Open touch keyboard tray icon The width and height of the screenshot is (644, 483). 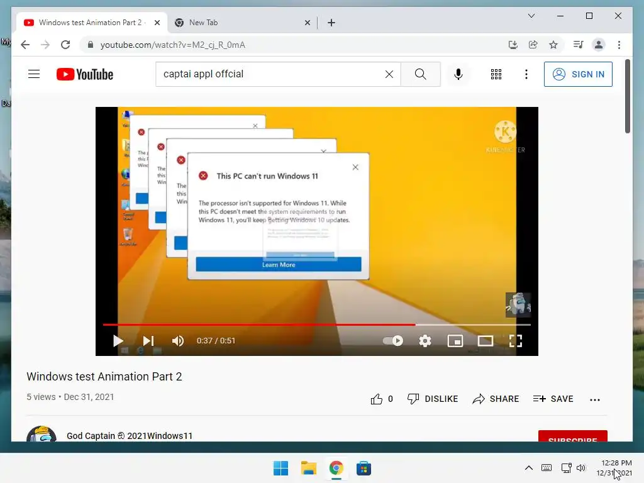coord(547,468)
